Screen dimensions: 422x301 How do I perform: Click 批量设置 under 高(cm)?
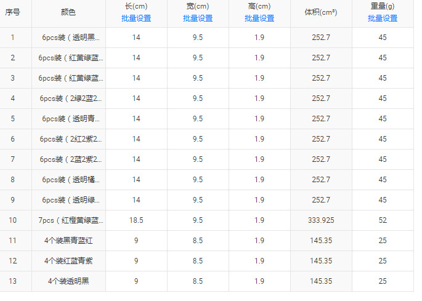click(259, 18)
